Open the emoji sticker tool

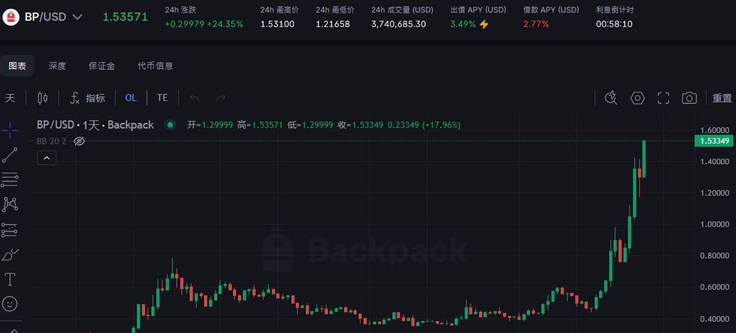(x=10, y=304)
